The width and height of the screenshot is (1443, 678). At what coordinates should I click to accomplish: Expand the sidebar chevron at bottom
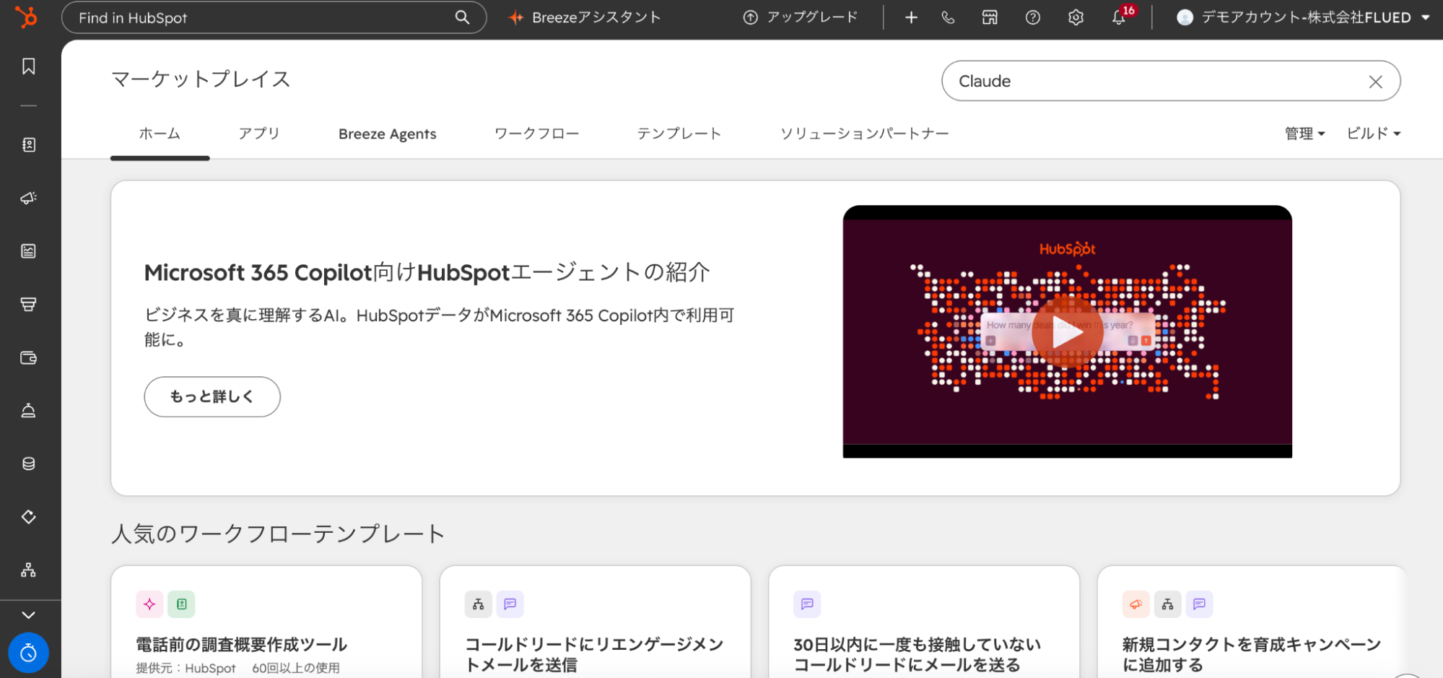[x=28, y=615]
